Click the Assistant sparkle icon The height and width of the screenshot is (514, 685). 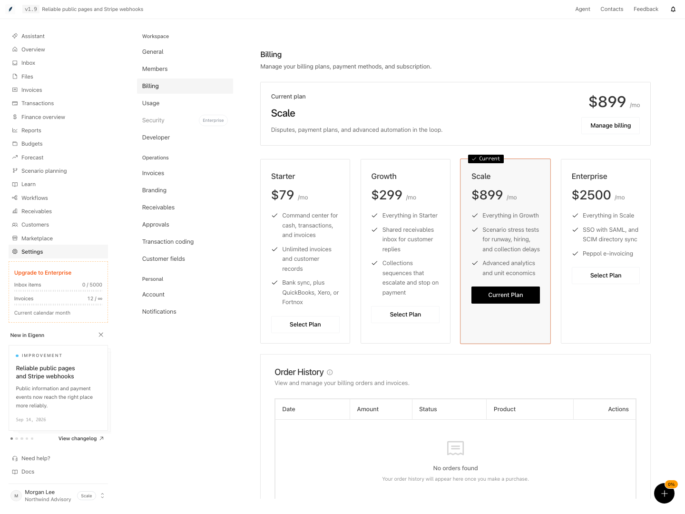(15, 36)
